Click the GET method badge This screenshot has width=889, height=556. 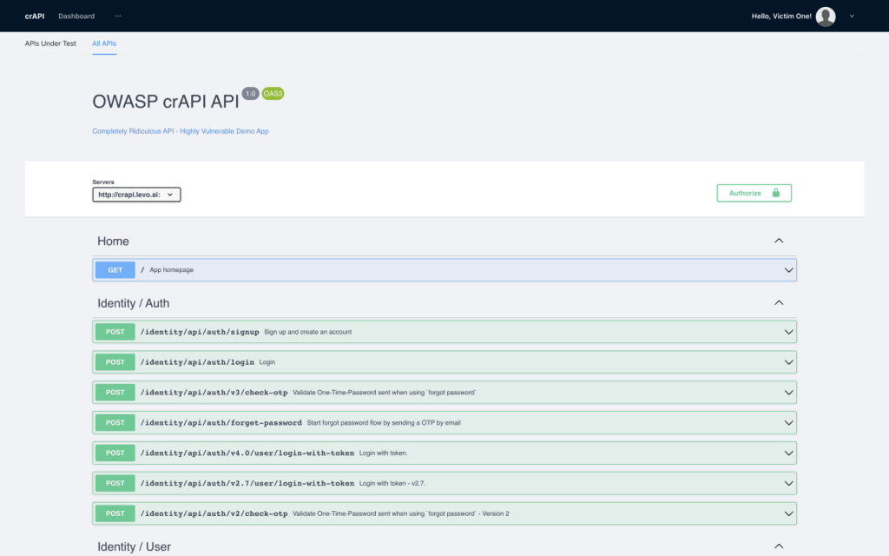coord(115,270)
